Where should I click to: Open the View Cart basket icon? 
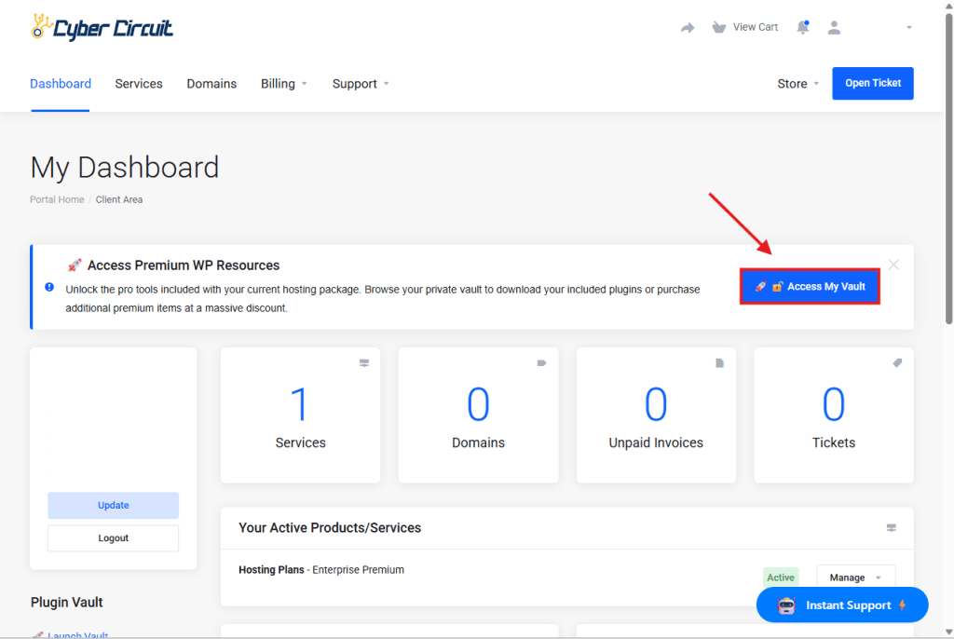[718, 27]
